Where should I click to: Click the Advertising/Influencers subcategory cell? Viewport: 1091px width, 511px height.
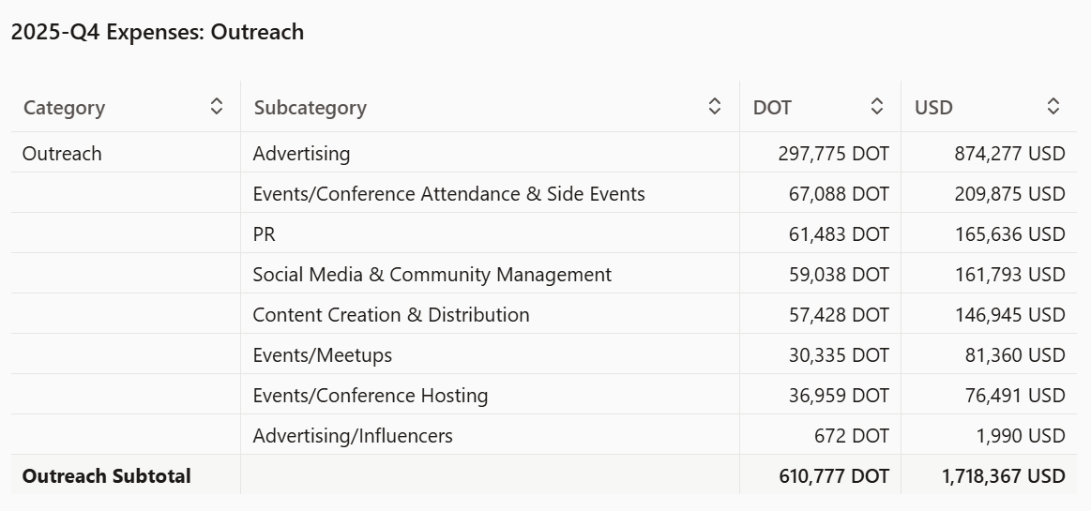[353, 436]
